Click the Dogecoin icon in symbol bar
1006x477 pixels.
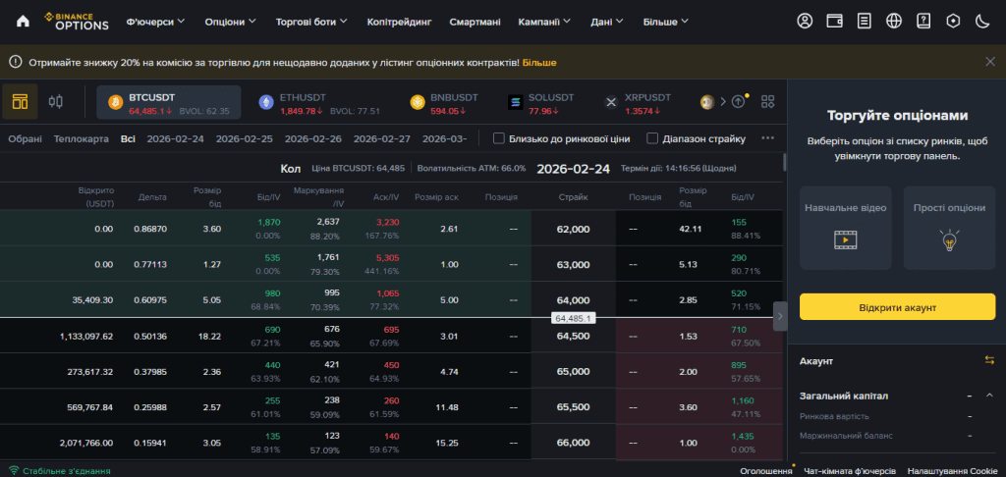tap(707, 101)
